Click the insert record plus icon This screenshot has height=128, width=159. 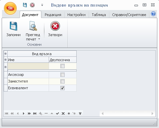(x=40, y=113)
